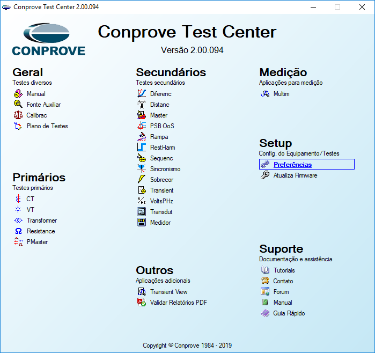375x353 pixels.
Task: Click the Resistance omega icon
Action: pyautogui.click(x=18, y=231)
